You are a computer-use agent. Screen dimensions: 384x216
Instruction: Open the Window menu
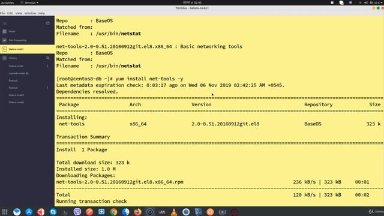click(30, 13)
